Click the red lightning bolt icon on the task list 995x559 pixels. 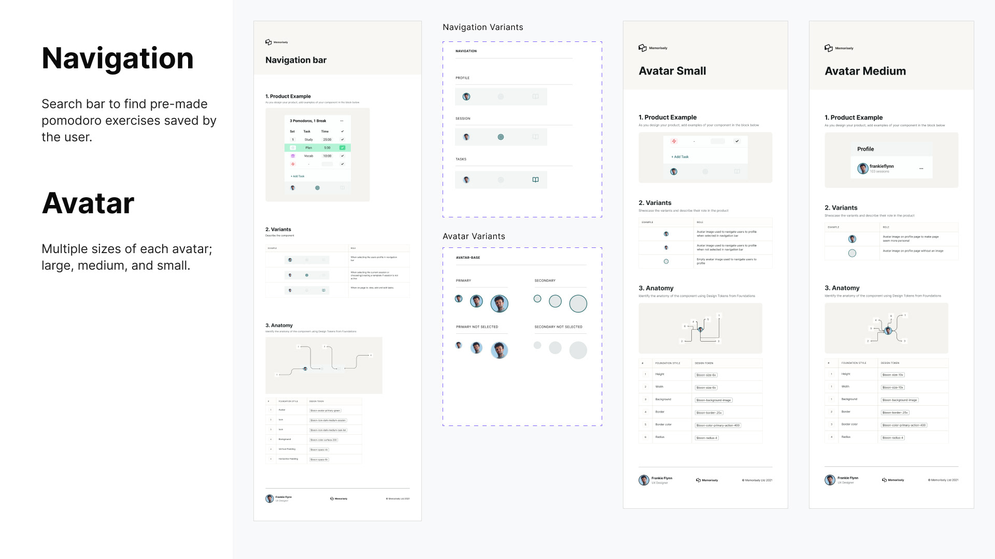293,164
